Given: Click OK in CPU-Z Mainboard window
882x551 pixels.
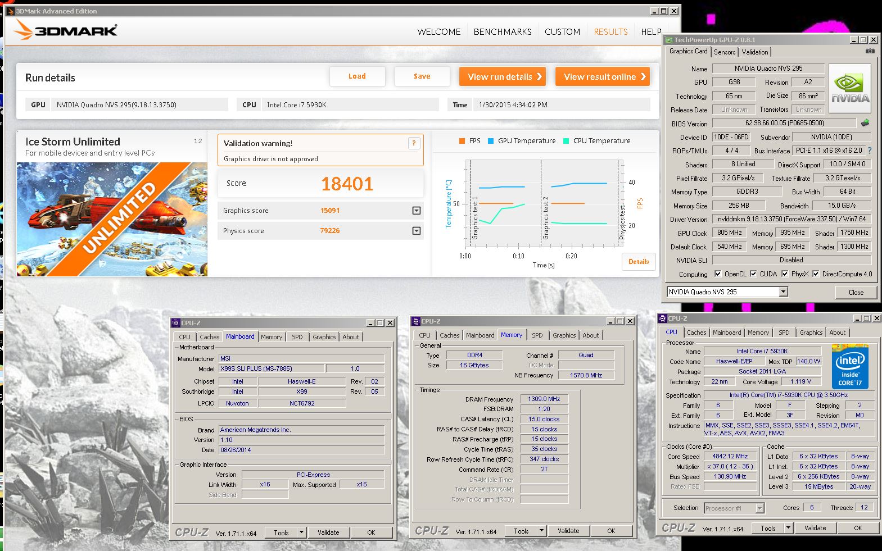Looking at the screenshot, I should [371, 532].
